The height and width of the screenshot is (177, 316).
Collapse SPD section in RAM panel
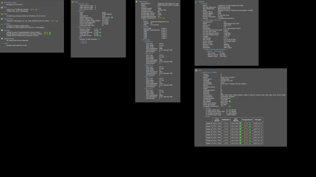point(78,37)
